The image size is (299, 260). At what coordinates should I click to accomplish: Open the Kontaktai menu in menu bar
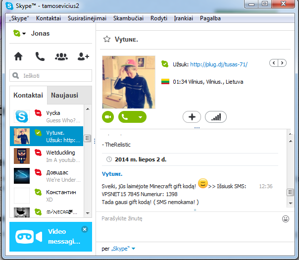click(x=49, y=18)
